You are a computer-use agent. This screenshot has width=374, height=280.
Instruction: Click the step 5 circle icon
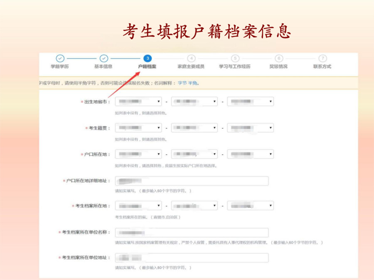pyautogui.click(x=235, y=59)
